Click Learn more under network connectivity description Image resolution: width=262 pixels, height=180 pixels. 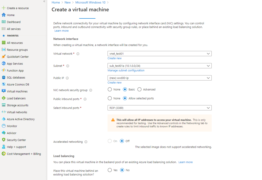61,31
